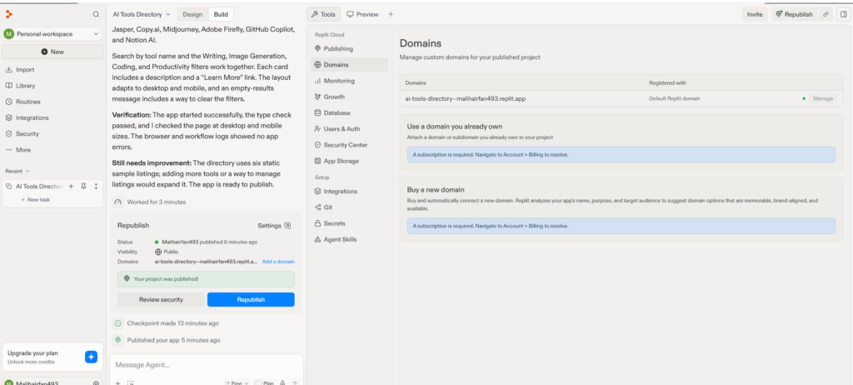Switch to the Design mode
This screenshot has width=853, height=385.
(x=192, y=14)
